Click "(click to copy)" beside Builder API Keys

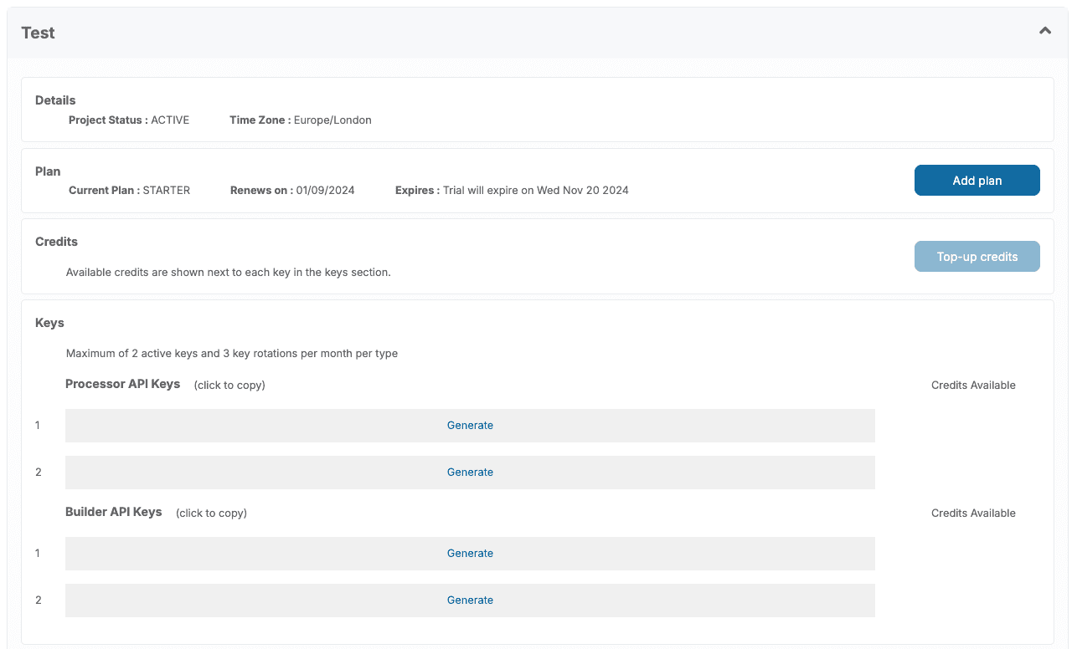[x=211, y=514]
